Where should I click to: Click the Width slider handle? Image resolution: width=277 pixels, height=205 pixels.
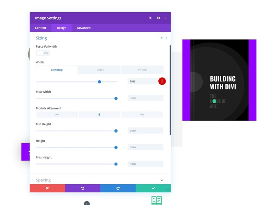pos(99,82)
